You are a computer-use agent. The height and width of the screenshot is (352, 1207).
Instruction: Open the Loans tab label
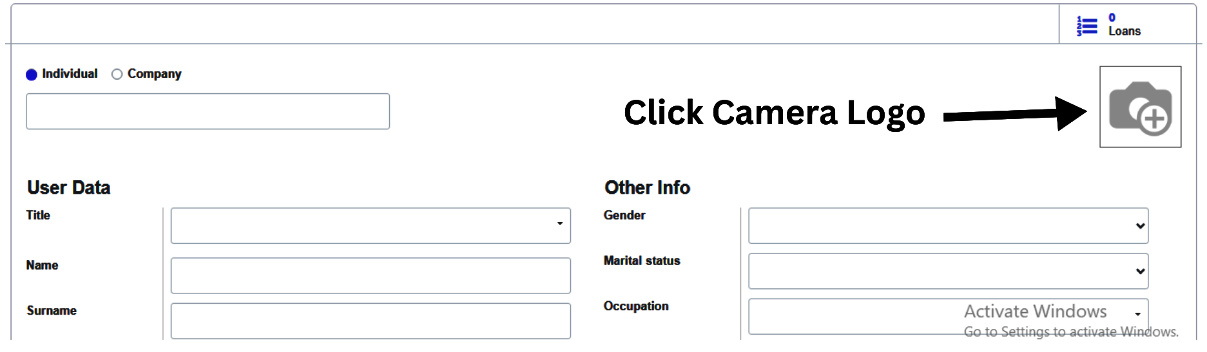pos(1125,32)
